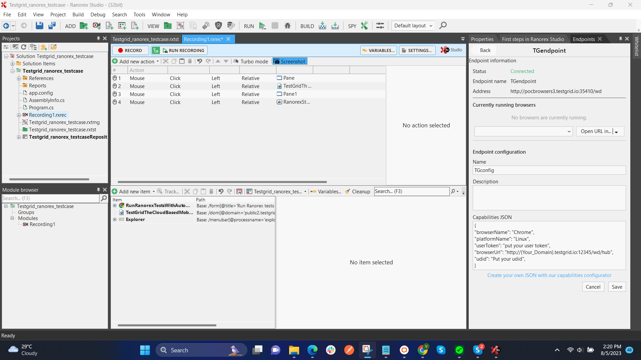Image resolution: width=641 pixels, height=360 pixels.
Task: View the Ranorex Spy element icon beside VIEW
Action: tap(180, 26)
